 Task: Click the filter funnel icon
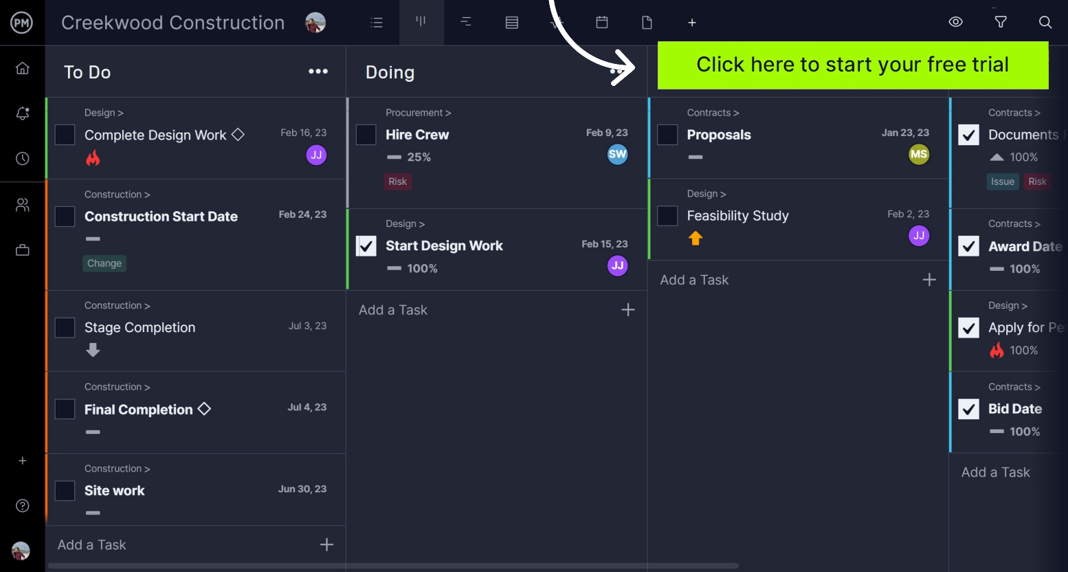click(x=1001, y=22)
